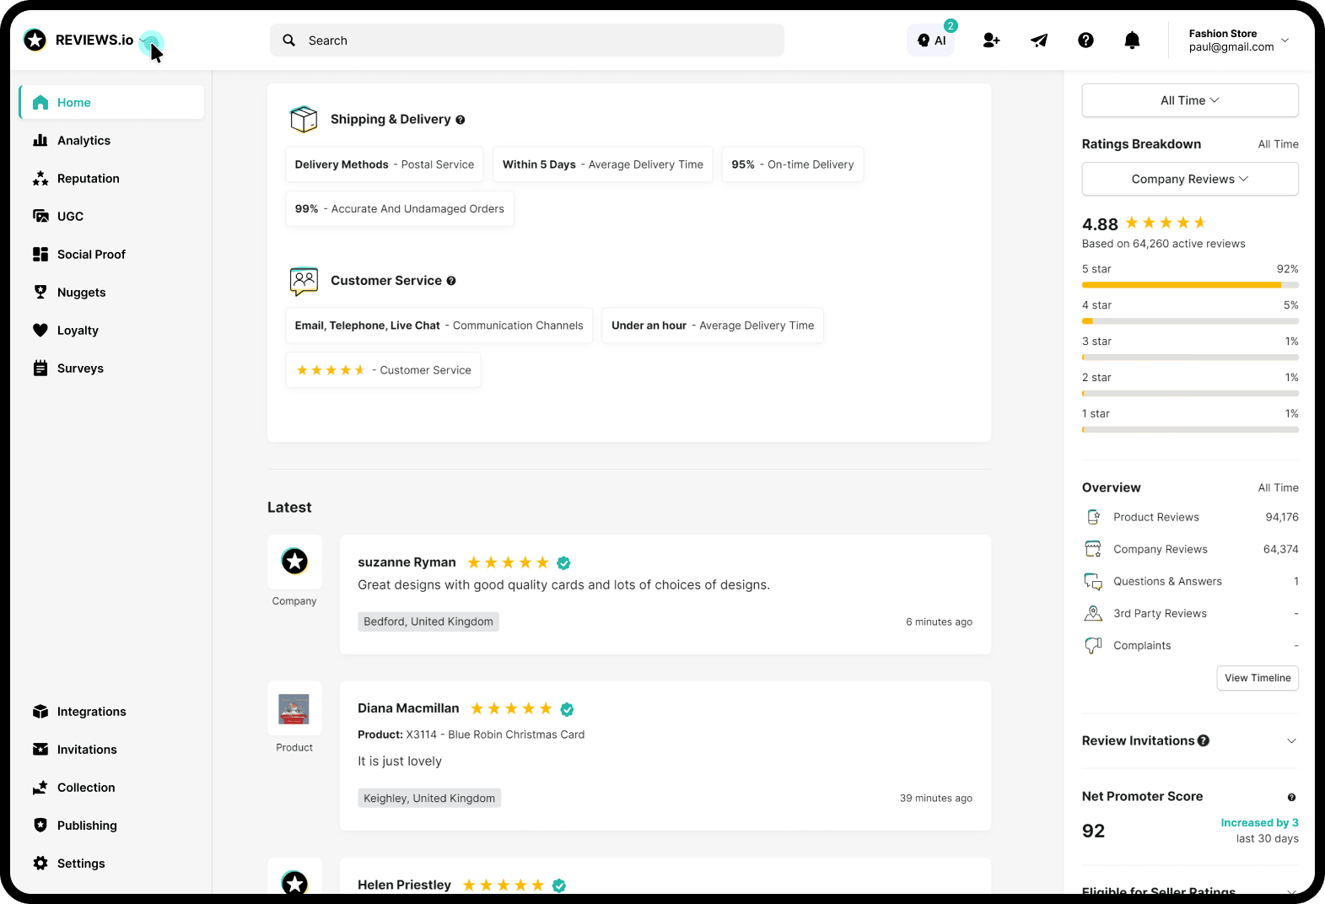Open the notifications bell
Screen dimensions: 1325x904
(x=1132, y=40)
